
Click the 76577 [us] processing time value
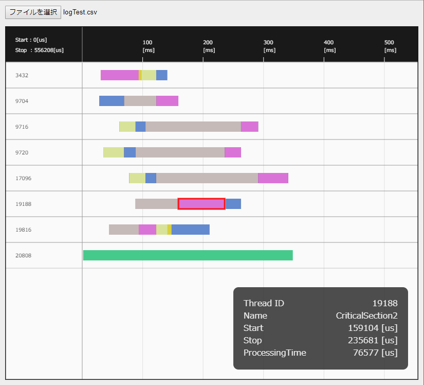pos(375,353)
